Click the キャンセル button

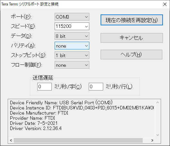[132, 38]
